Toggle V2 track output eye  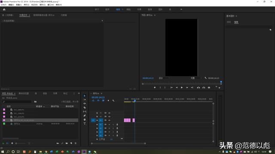coord(109,116)
